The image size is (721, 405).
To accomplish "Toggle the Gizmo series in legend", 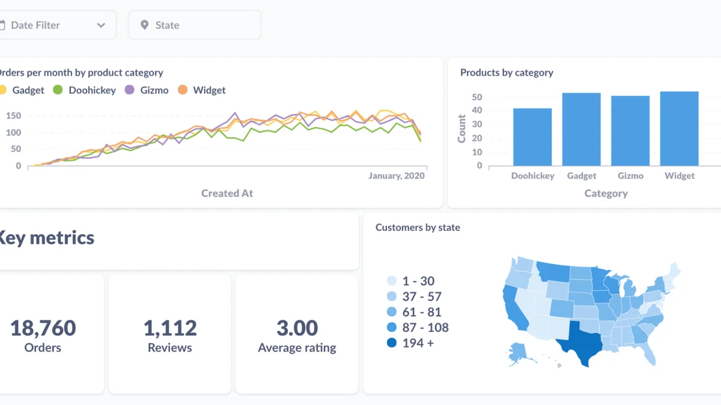I will coord(147,90).
